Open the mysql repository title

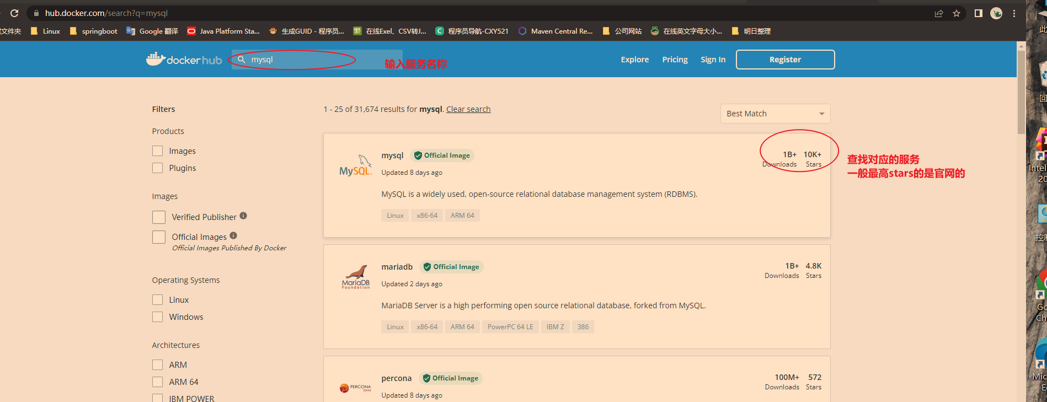tap(392, 156)
